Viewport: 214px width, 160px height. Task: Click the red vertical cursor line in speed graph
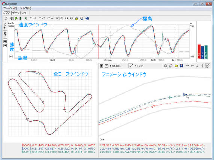(x=99, y=42)
